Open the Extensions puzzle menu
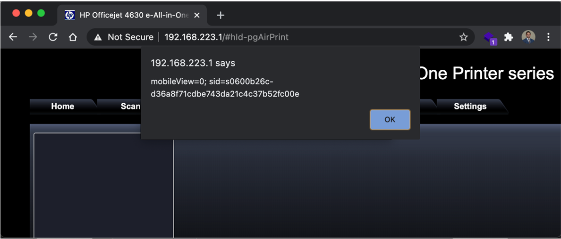Viewport: 561px width, 239px height. (509, 37)
